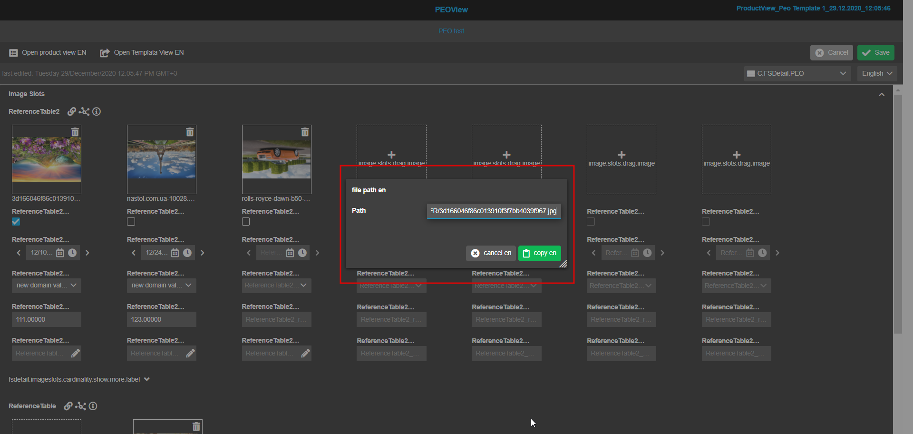Viewport: 913px width, 434px height.
Task: Open product view EN
Action: pyautogui.click(x=48, y=52)
